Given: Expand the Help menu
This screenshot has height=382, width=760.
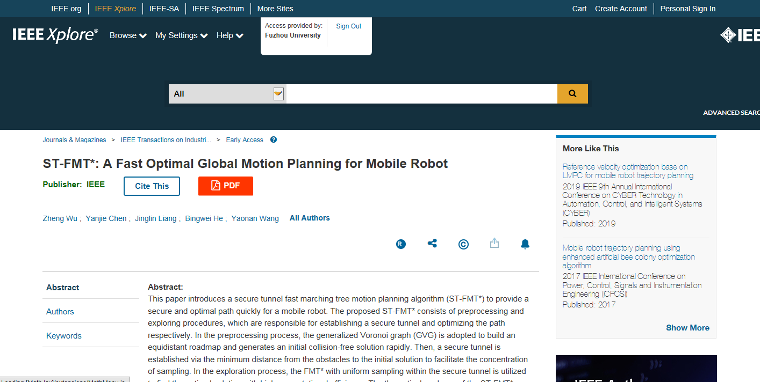Looking at the screenshot, I should [230, 35].
